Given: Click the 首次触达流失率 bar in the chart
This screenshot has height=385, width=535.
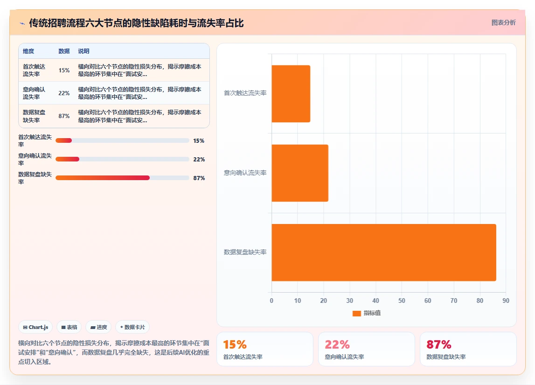Looking at the screenshot, I should [x=291, y=93].
